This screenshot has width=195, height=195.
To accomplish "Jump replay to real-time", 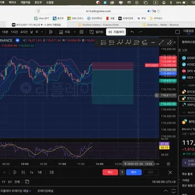I will point(52,172).
